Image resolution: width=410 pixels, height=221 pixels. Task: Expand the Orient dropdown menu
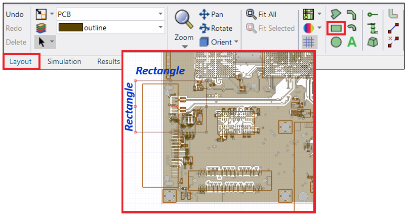point(236,42)
